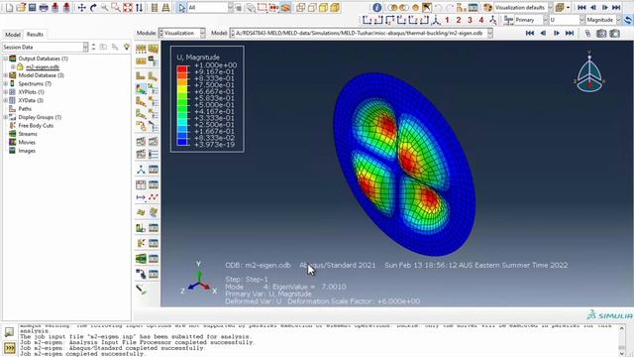Viewport: 634px width, 357px height.
Task: Expand the XYData tree node
Action: click(x=6, y=100)
